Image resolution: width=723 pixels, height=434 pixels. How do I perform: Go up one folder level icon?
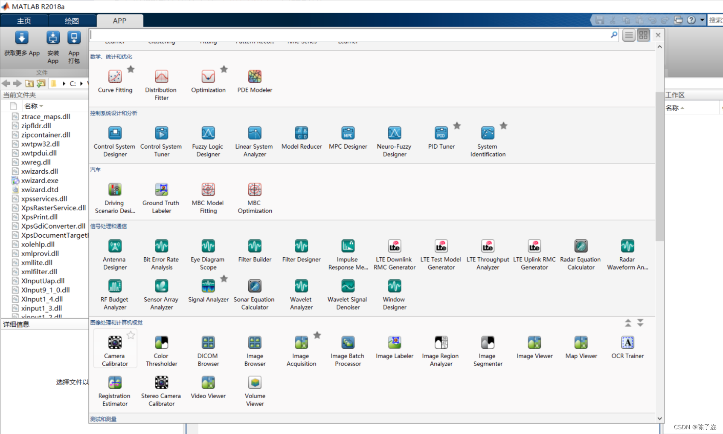[29, 83]
